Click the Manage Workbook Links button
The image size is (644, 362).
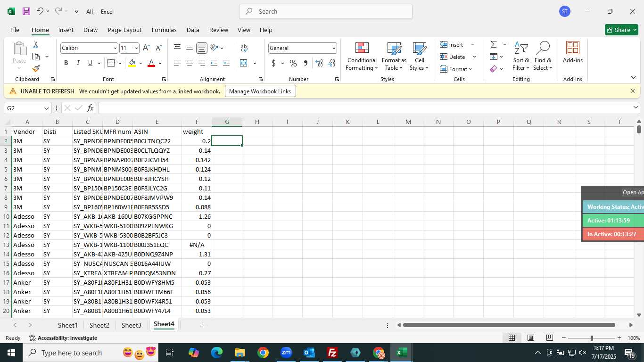260,91
